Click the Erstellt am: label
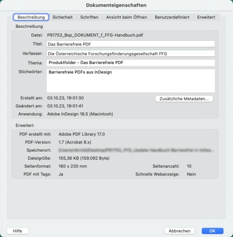Screen dimensions: 233x237 32,98
